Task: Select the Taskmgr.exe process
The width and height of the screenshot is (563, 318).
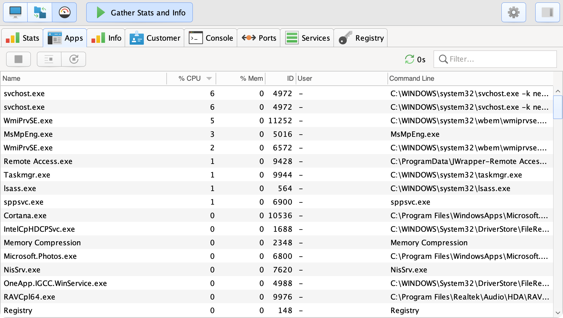Action: 27,175
